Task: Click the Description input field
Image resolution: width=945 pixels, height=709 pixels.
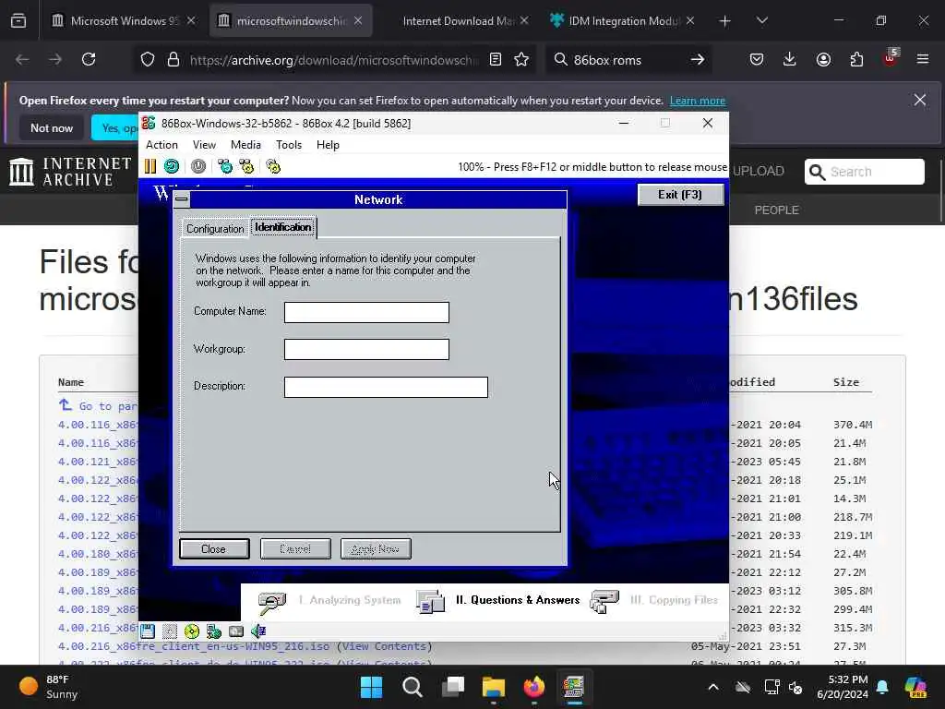Action: (386, 387)
